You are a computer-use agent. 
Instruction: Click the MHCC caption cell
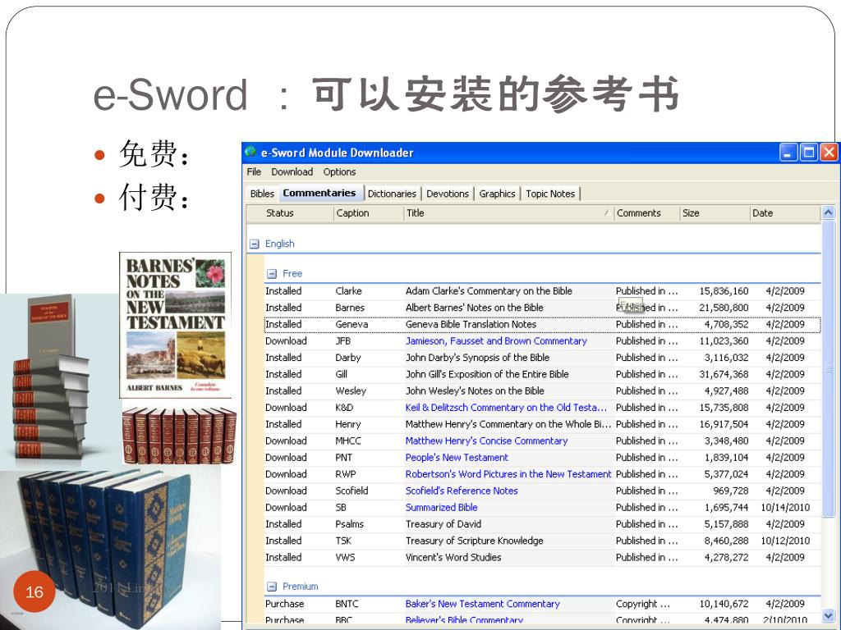348,441
